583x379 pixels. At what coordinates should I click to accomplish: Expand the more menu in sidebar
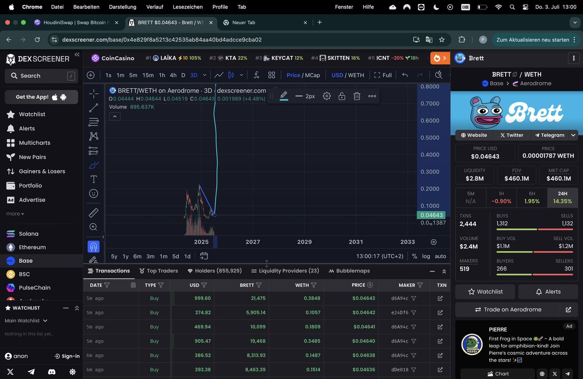click(x=15, y=214)
